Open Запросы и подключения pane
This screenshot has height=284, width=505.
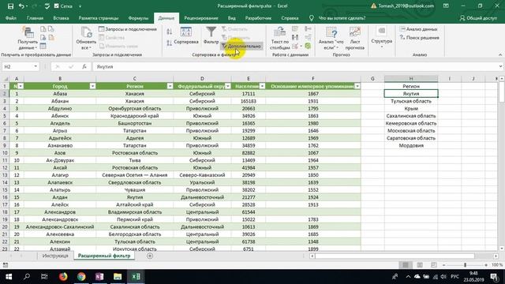point(128,29)
